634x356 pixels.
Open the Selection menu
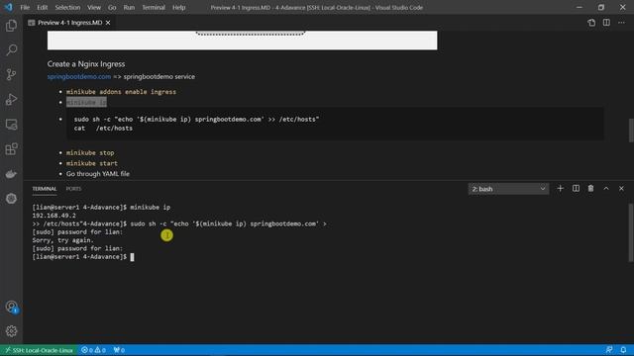(x=67, y=7)
